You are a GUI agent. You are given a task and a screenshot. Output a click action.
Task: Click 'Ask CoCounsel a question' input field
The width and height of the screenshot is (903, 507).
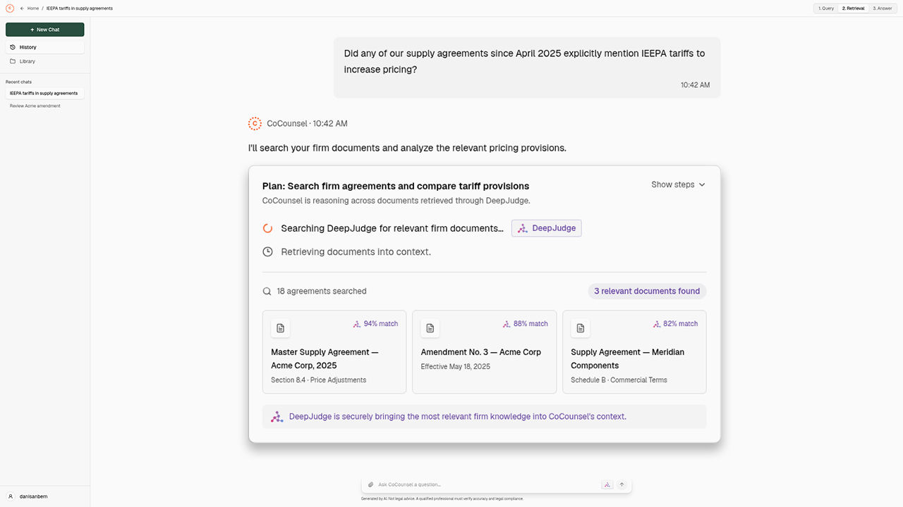[487, 484]
